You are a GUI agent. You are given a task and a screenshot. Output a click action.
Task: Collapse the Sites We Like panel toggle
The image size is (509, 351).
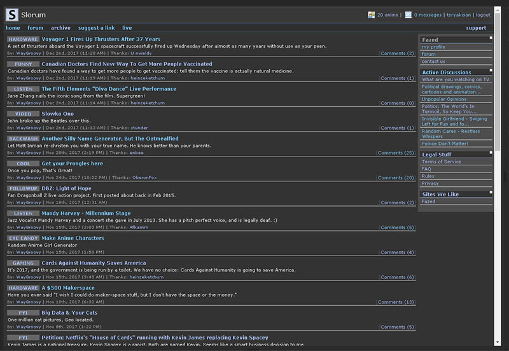(491, 193)
